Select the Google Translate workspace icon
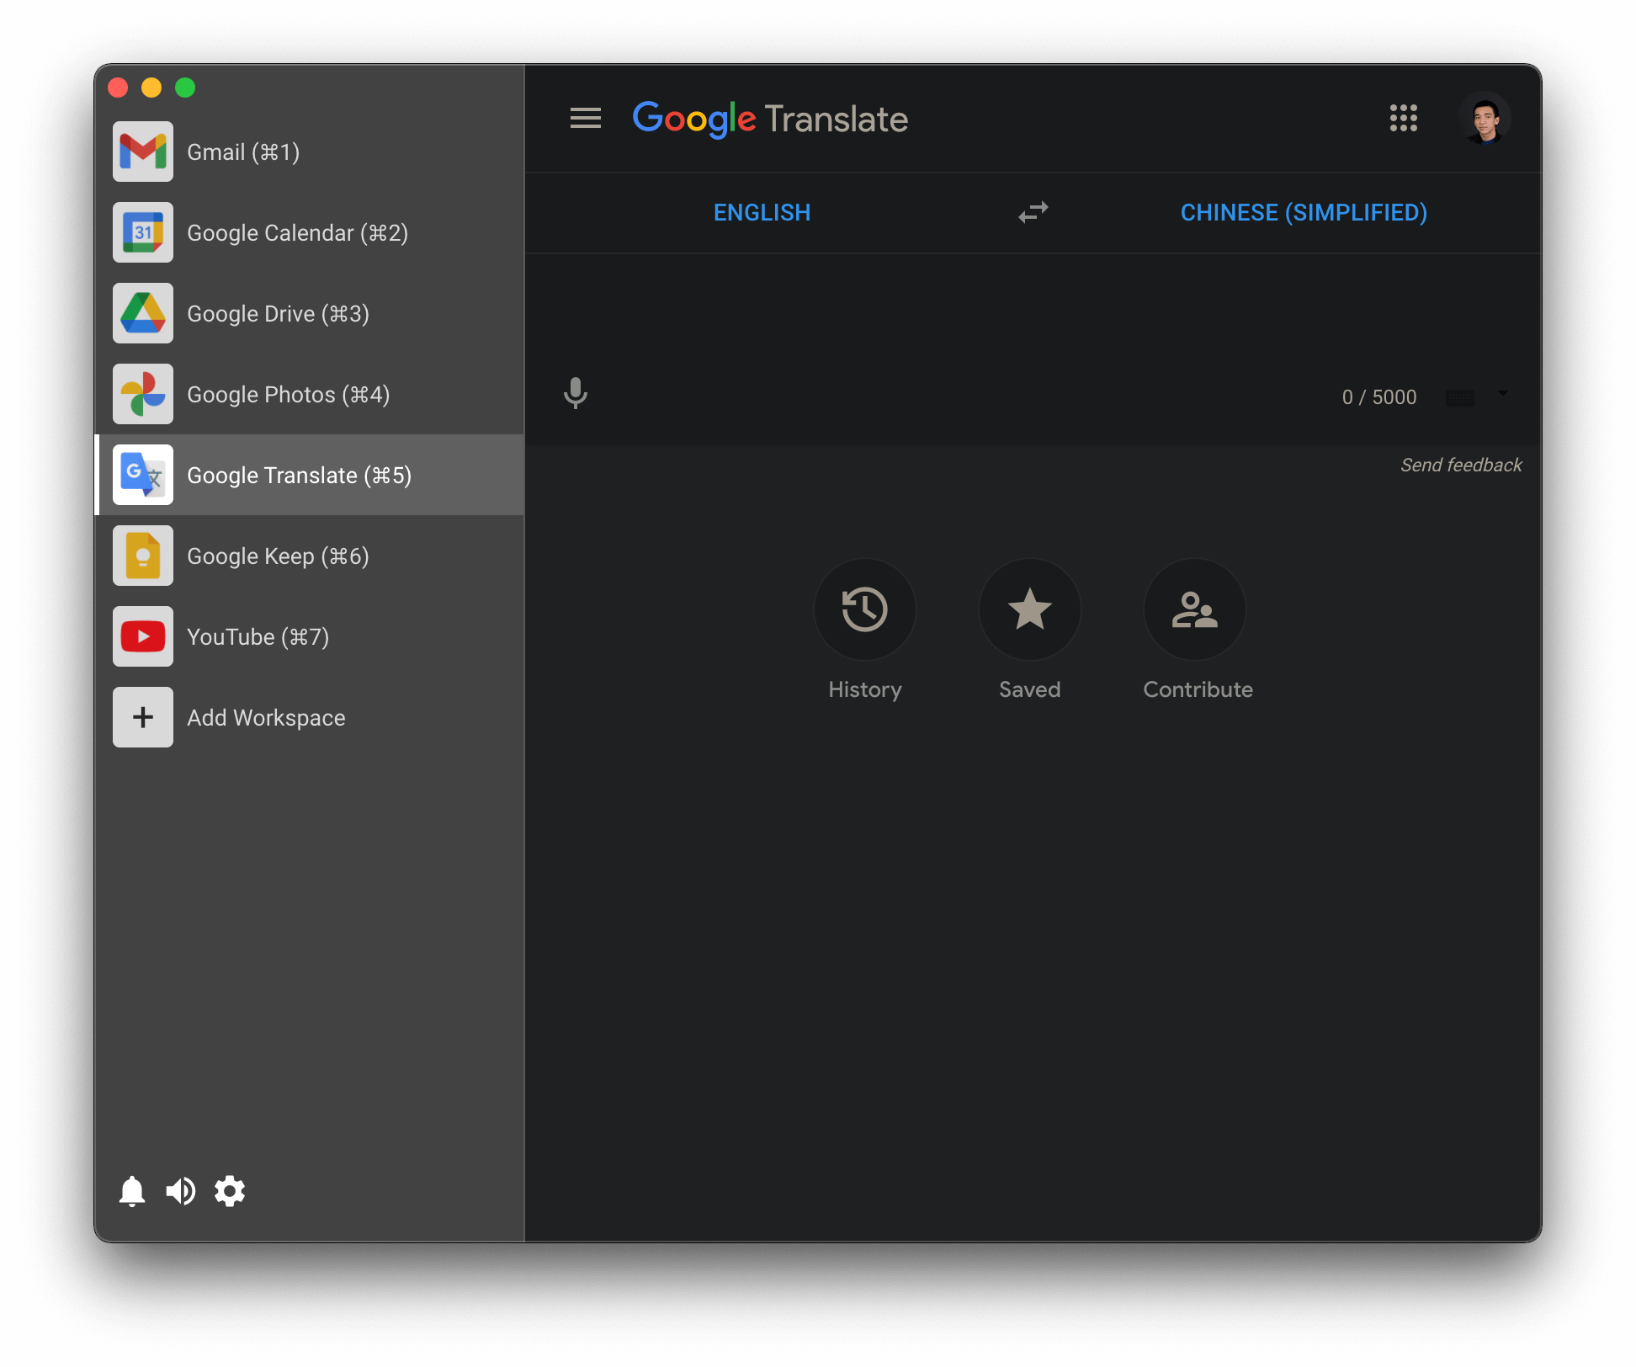The image size is (1636, 1367). click(x=143, y=475)
